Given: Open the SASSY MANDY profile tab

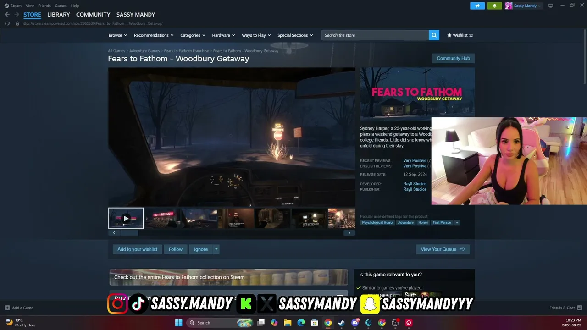Looking at the screenshot, I should coord(136,15).
